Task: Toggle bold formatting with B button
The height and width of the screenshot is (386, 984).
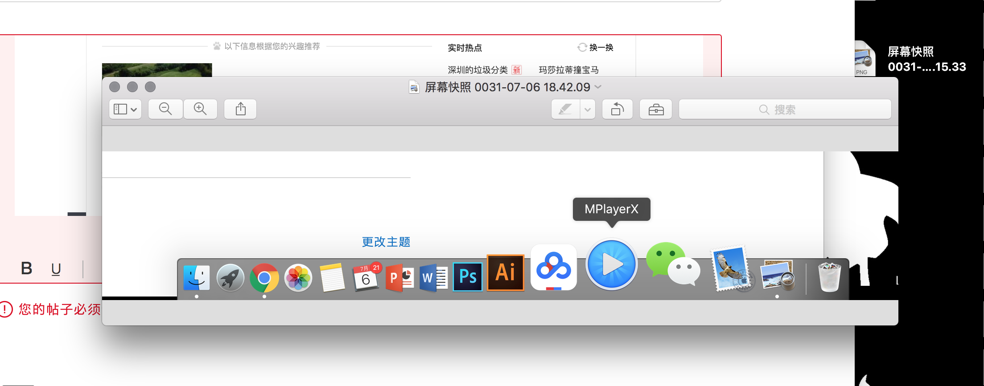Action: pos(27,268)
